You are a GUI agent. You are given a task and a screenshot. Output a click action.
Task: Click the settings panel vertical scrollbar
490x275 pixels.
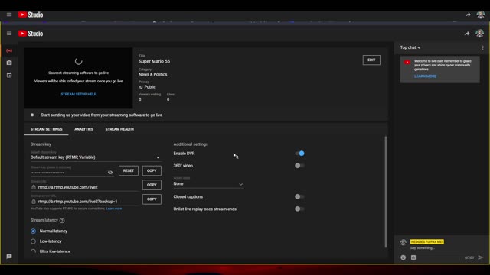pyautogui.click(x=386, y=192)
